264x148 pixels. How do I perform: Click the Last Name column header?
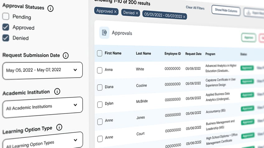(143, 53)
